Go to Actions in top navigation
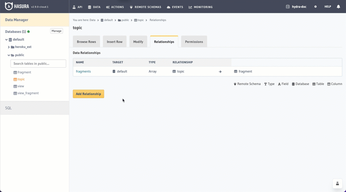Screen dimensions: 346x192 pos(115,7)
